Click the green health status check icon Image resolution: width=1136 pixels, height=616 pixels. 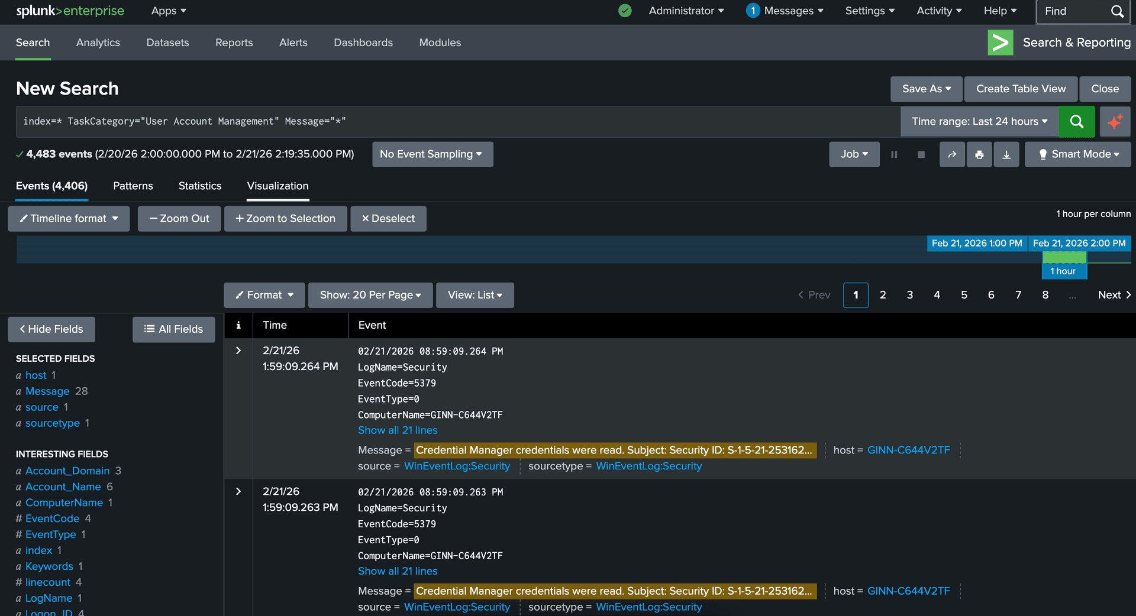tap(625, 11)
